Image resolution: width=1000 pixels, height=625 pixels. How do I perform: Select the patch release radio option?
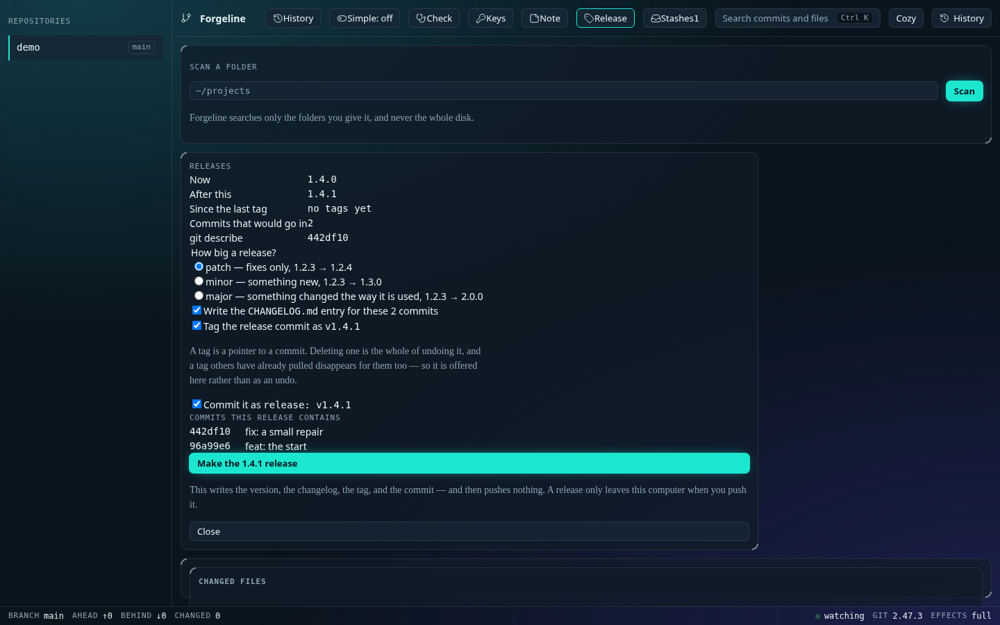199,267
